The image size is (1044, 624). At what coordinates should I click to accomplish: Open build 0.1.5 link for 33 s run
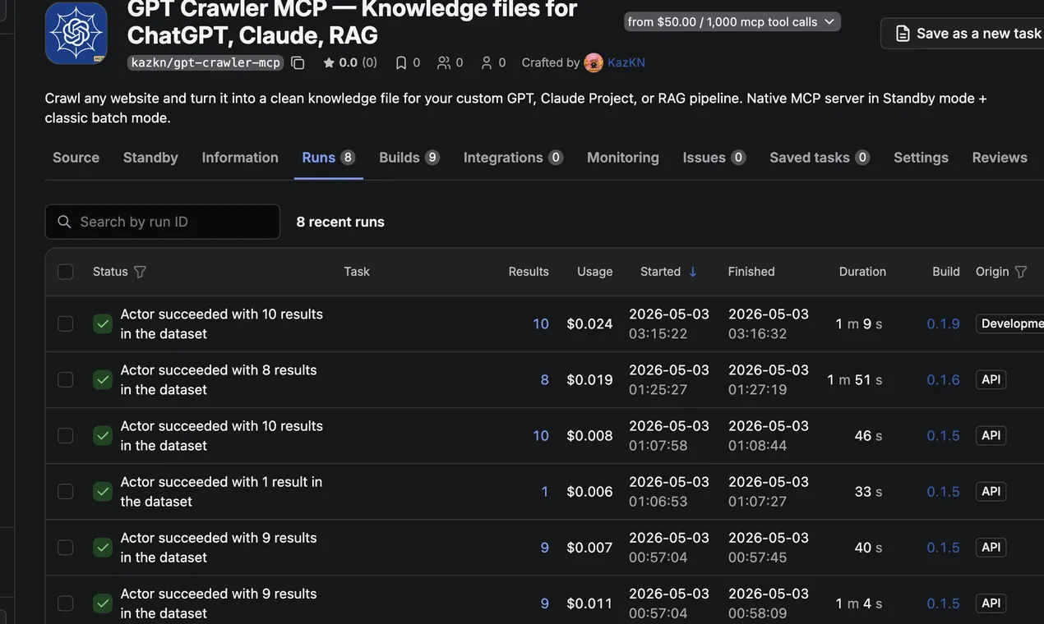click(943, 491)
